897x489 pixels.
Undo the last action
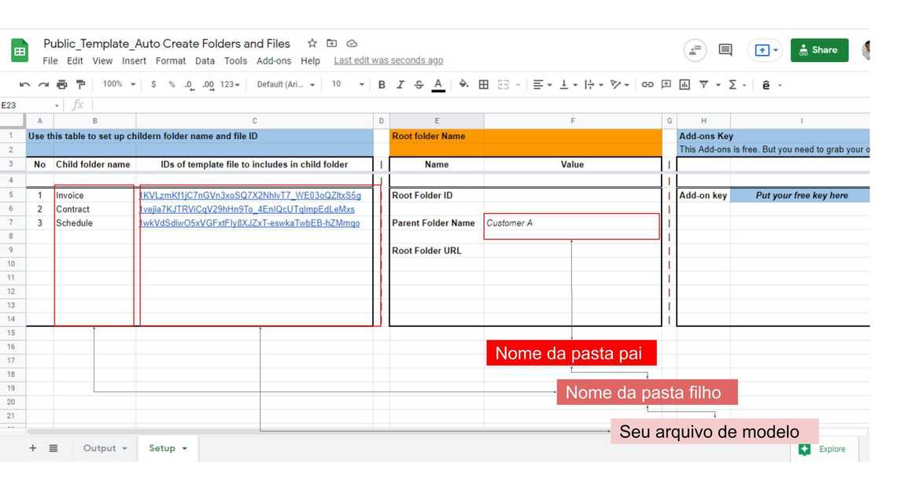click(24, 85)
